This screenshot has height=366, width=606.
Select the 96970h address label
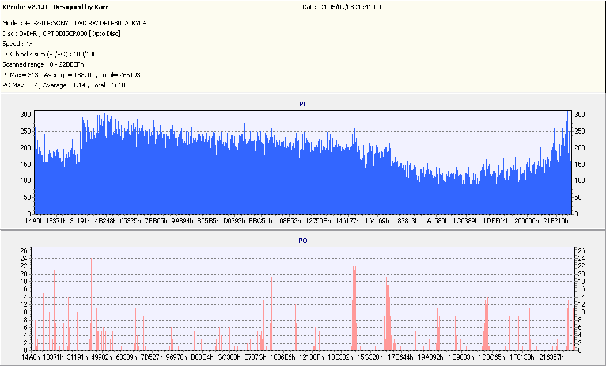(177, 357)
